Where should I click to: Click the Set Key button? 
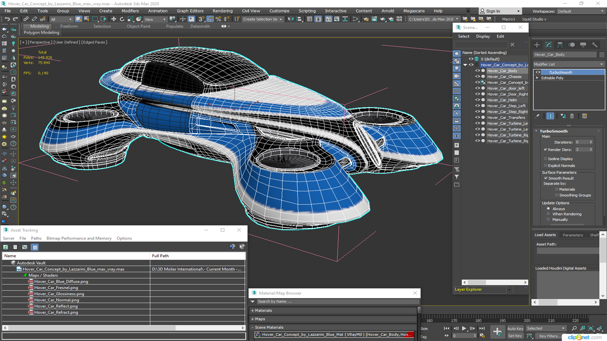[x=515, y=336]
